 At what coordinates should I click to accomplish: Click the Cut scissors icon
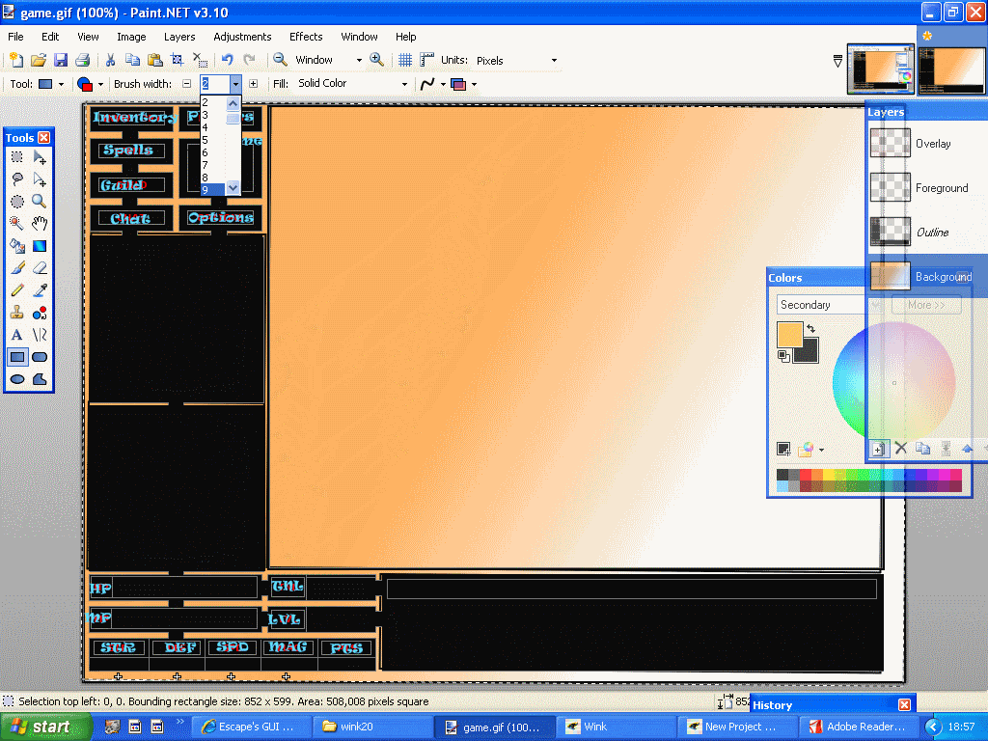click(110, 61)
